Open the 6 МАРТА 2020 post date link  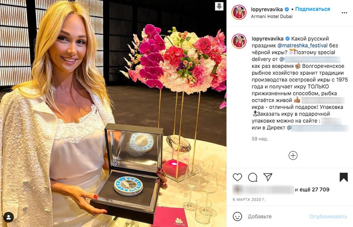click(x=249, y=200)
